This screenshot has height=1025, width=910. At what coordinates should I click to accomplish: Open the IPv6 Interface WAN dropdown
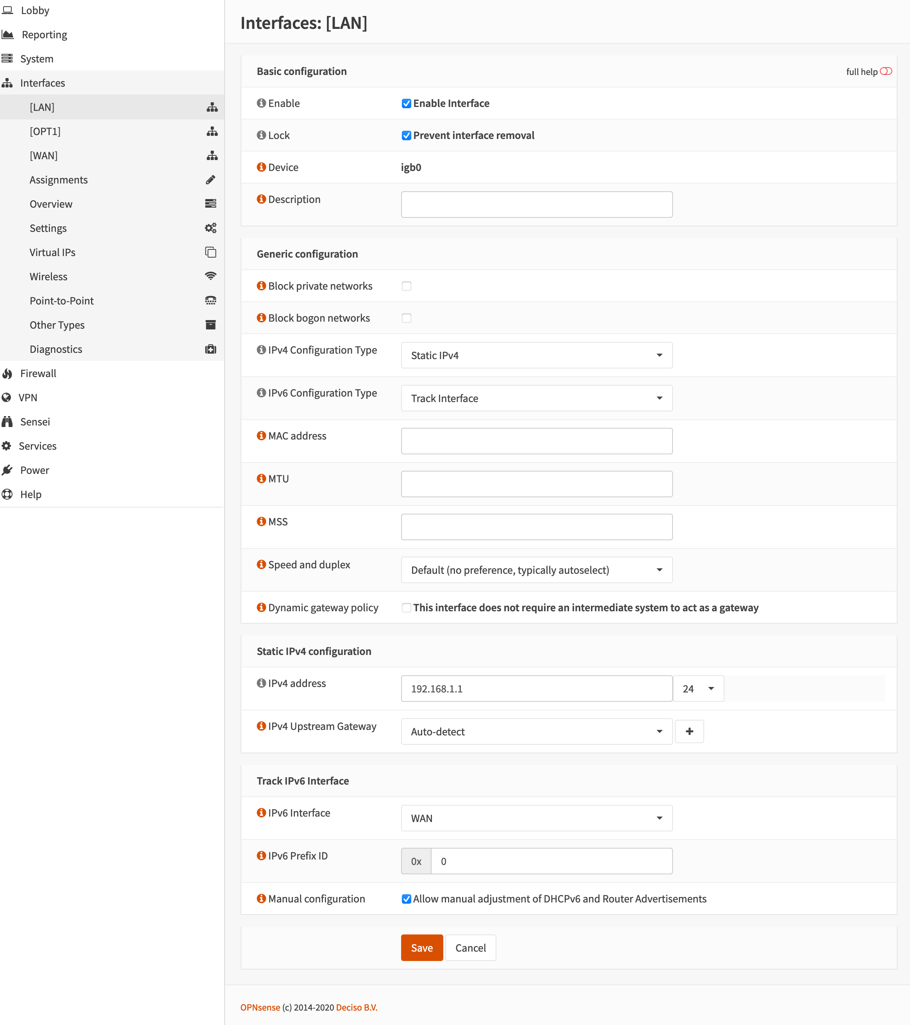537,819
